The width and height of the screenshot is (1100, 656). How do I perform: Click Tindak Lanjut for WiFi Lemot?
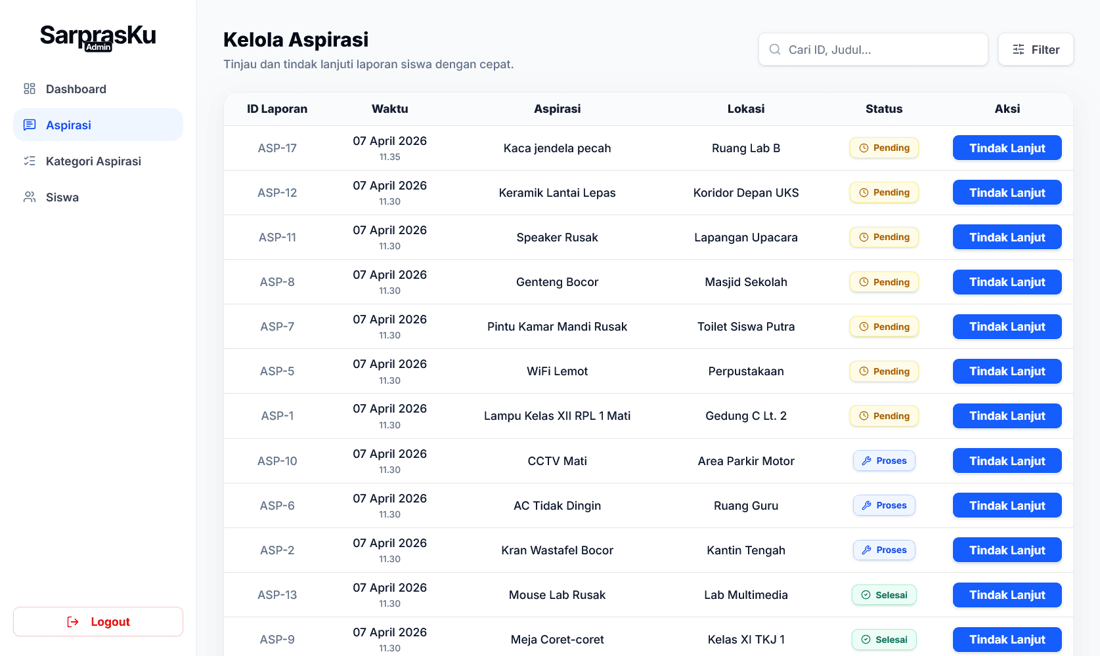tap(1007, 371)
